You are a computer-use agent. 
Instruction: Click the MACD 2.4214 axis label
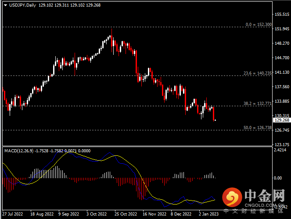(x=281, y=150)
